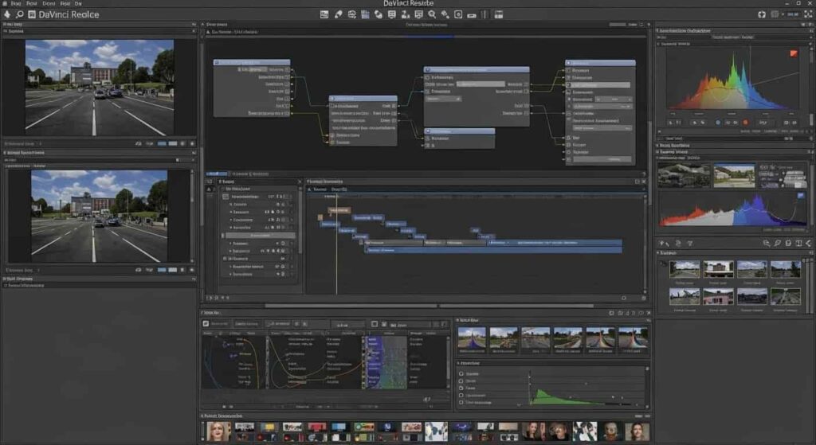Toggle the first checkbox in the rightmost node

[568, 70]
